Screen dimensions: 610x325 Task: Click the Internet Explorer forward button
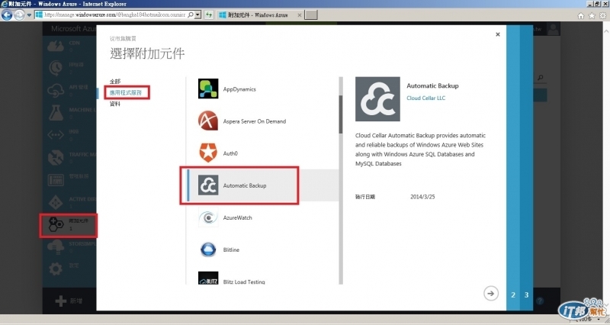pos(19,14)
